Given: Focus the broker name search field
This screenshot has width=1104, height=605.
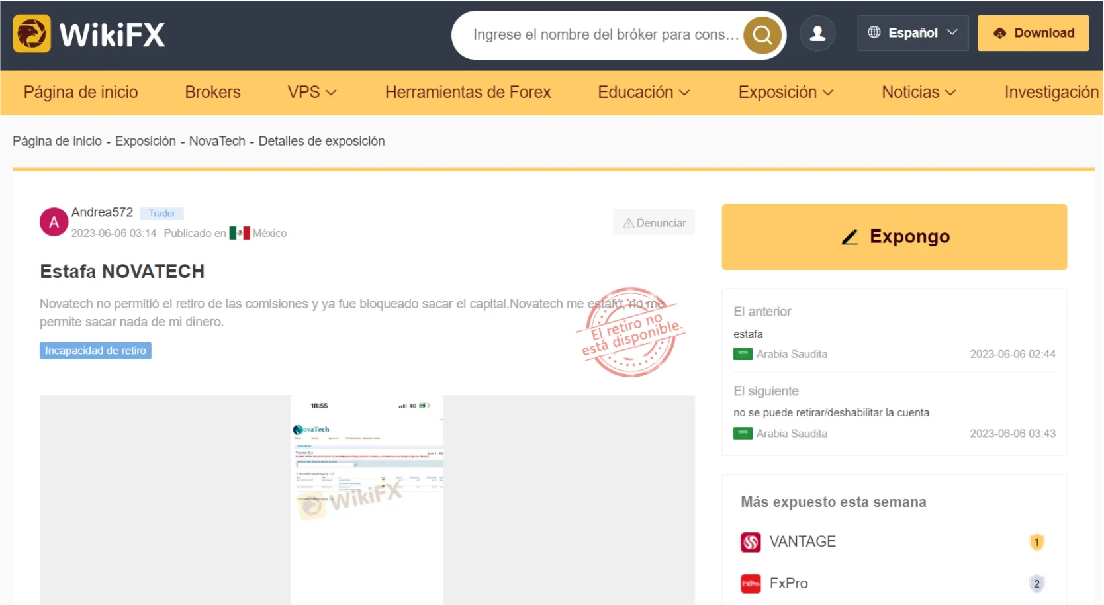Looking at the screenshot, I should pos(606,35).
